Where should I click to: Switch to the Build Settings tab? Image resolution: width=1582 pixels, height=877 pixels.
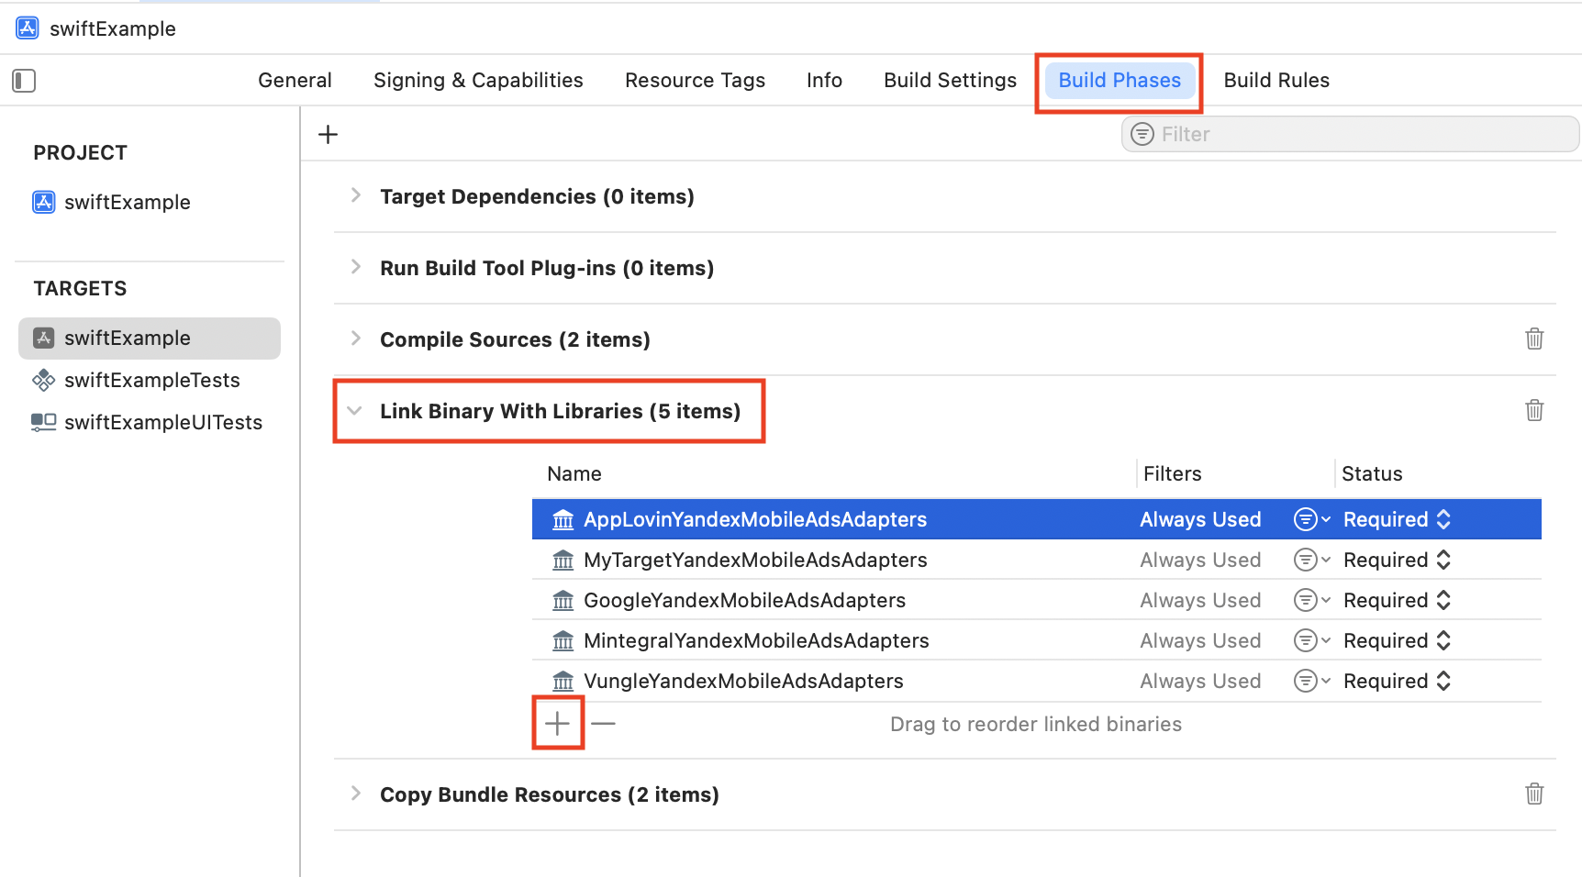pos(950,81)
